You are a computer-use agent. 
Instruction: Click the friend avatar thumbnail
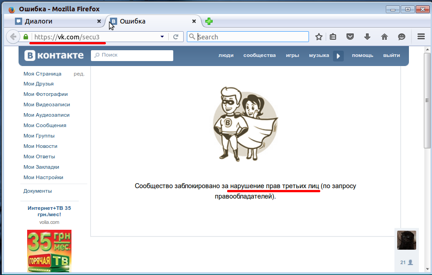(406, 240)
